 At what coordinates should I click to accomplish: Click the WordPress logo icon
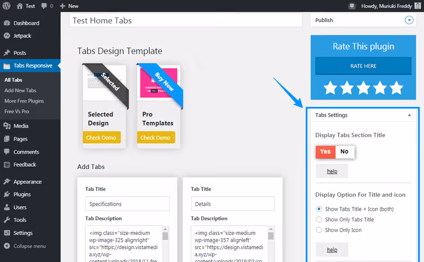tap(6, 6)
